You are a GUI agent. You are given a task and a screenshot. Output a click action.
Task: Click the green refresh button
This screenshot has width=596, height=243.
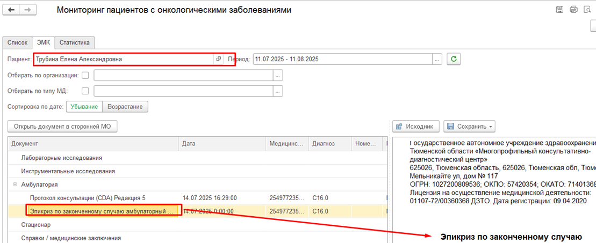[x=455, y=59]
